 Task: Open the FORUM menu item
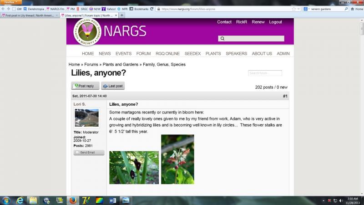coord(143,53)
